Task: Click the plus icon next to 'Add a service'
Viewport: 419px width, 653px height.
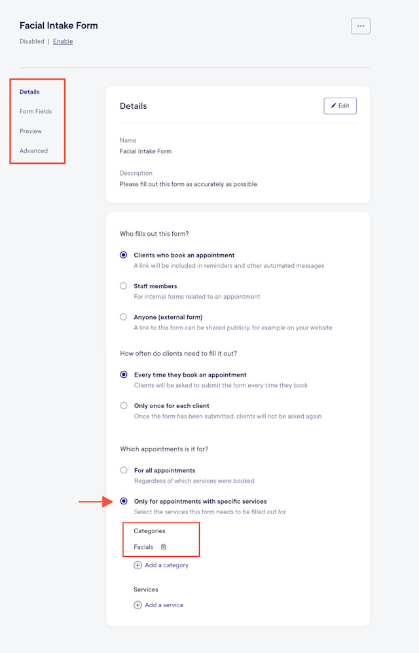Action: (137, 605)
